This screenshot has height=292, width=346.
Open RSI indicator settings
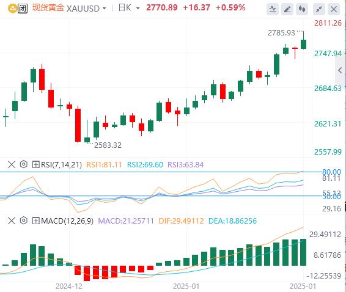coord(24,164)
